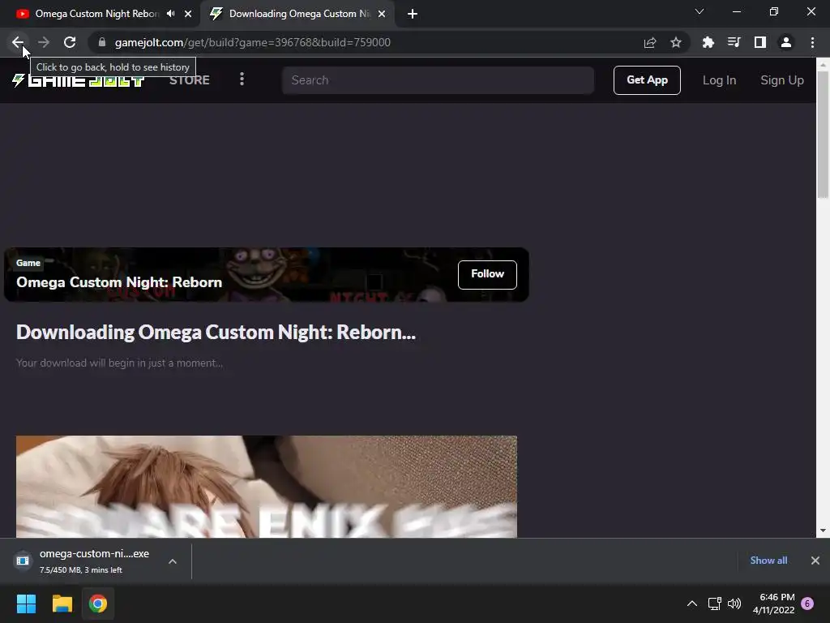Click the '7.5/450 MB, 3 mins left' status
The height and width of the screenshot is (623, 830).
[80, 570]
